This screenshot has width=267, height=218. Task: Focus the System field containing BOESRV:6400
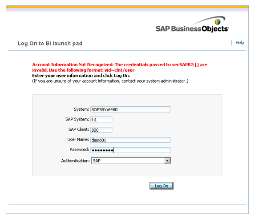pyautogui.click(x=130, y=109)
